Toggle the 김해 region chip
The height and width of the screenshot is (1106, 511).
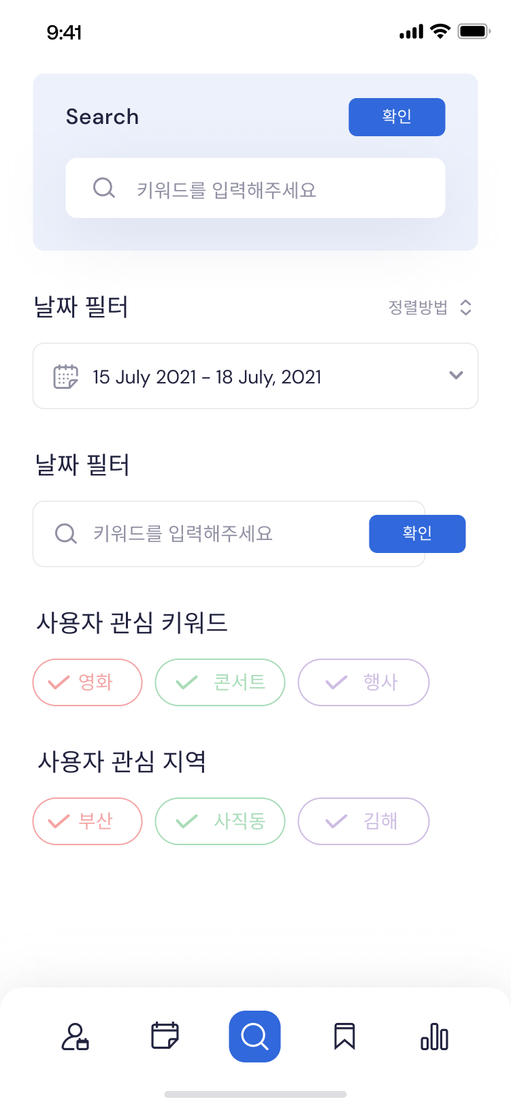tap(364, 821)
